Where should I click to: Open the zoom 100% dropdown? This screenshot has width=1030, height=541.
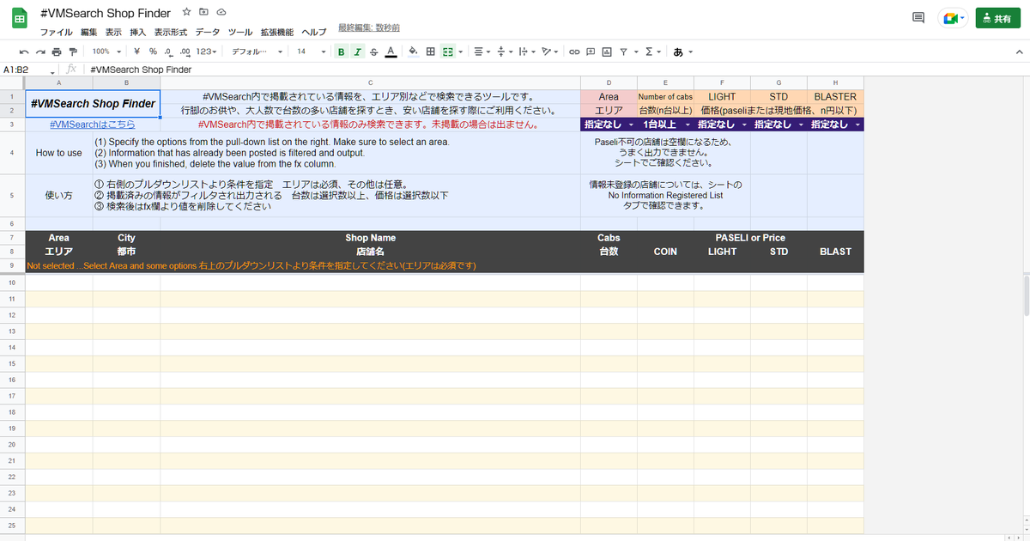click(106, 52)
